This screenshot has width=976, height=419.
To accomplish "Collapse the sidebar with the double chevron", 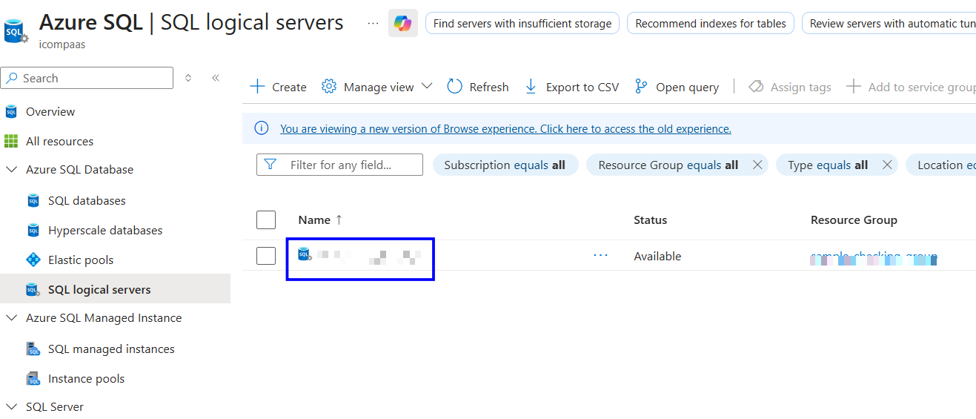I will tap(216, 78).
